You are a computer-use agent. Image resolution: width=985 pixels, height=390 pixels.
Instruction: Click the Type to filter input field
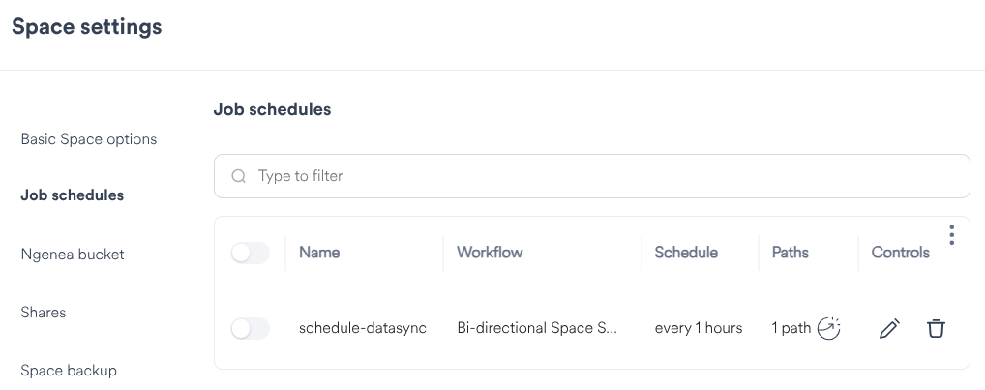(600, 176)
